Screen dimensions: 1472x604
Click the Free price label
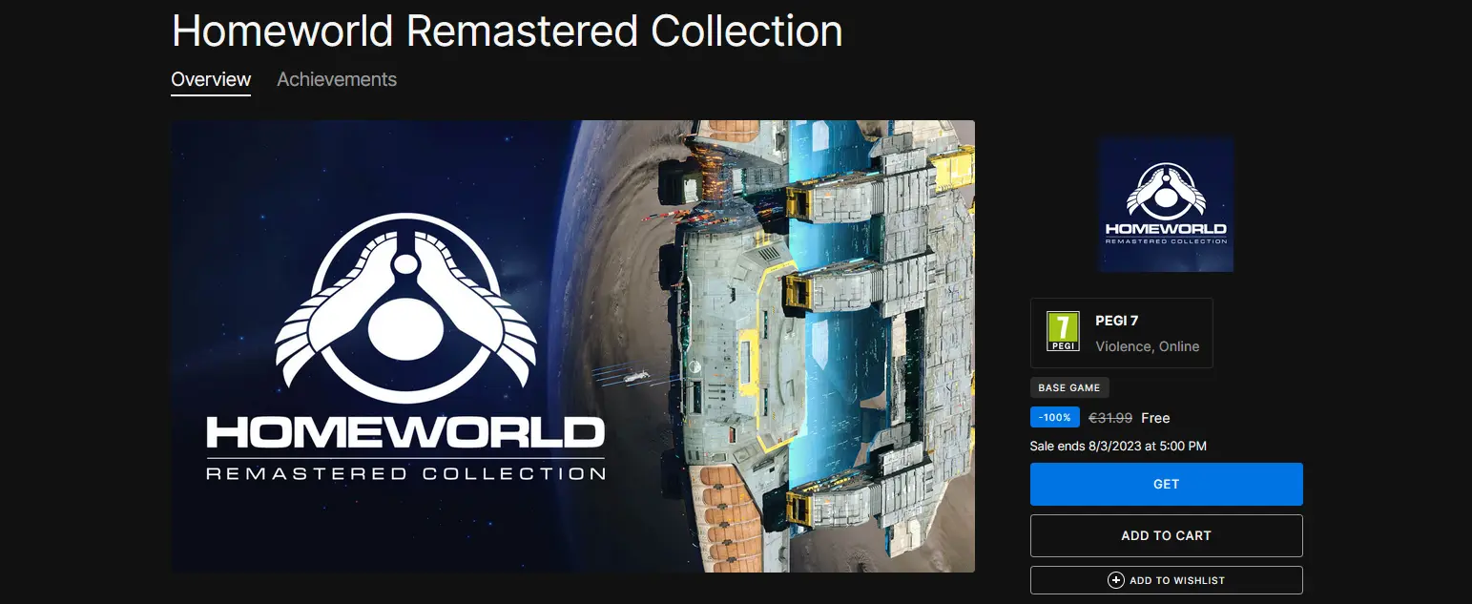(1155, 418)
